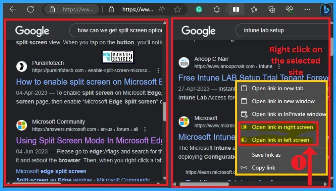Click the right address bar lock icon
Screen dimensions: 336x191
[x=111, y=9]
